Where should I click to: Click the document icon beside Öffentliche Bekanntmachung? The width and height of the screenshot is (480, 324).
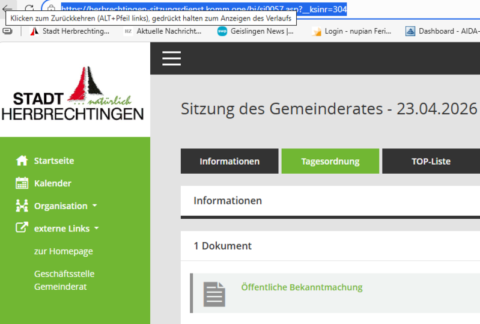click(214, 293)
